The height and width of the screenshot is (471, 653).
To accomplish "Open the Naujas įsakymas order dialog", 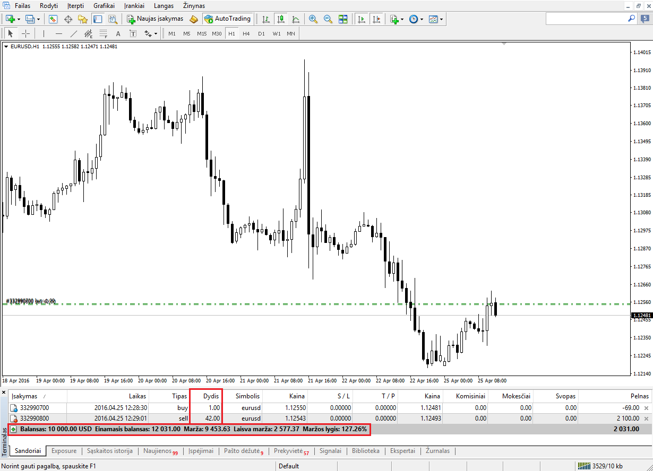I will pos(154,19).
